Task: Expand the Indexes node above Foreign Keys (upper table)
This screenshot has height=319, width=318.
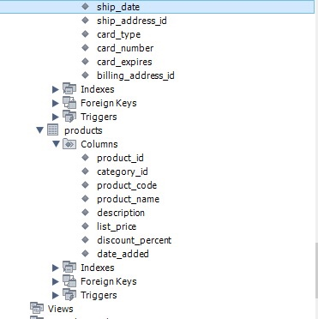Action: click(56, 89)
